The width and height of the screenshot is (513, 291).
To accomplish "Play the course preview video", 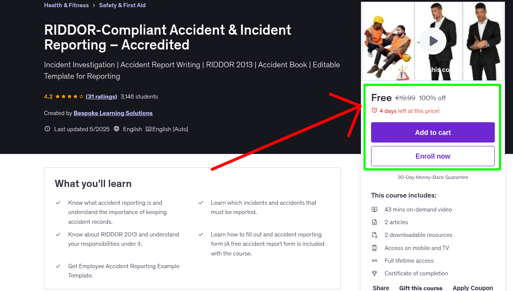I will pyautogui.click(x=433, y=41).
